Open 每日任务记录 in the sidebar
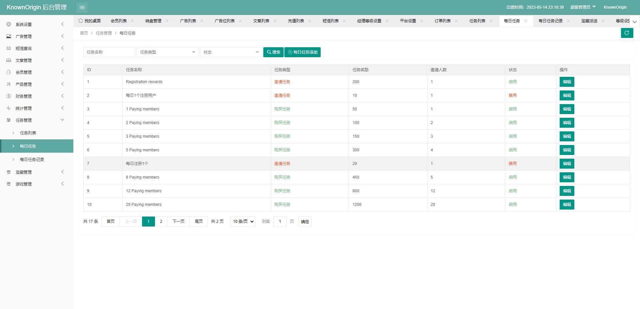The width and height of the screenshot is (640, 309). (x=32, y=160)
